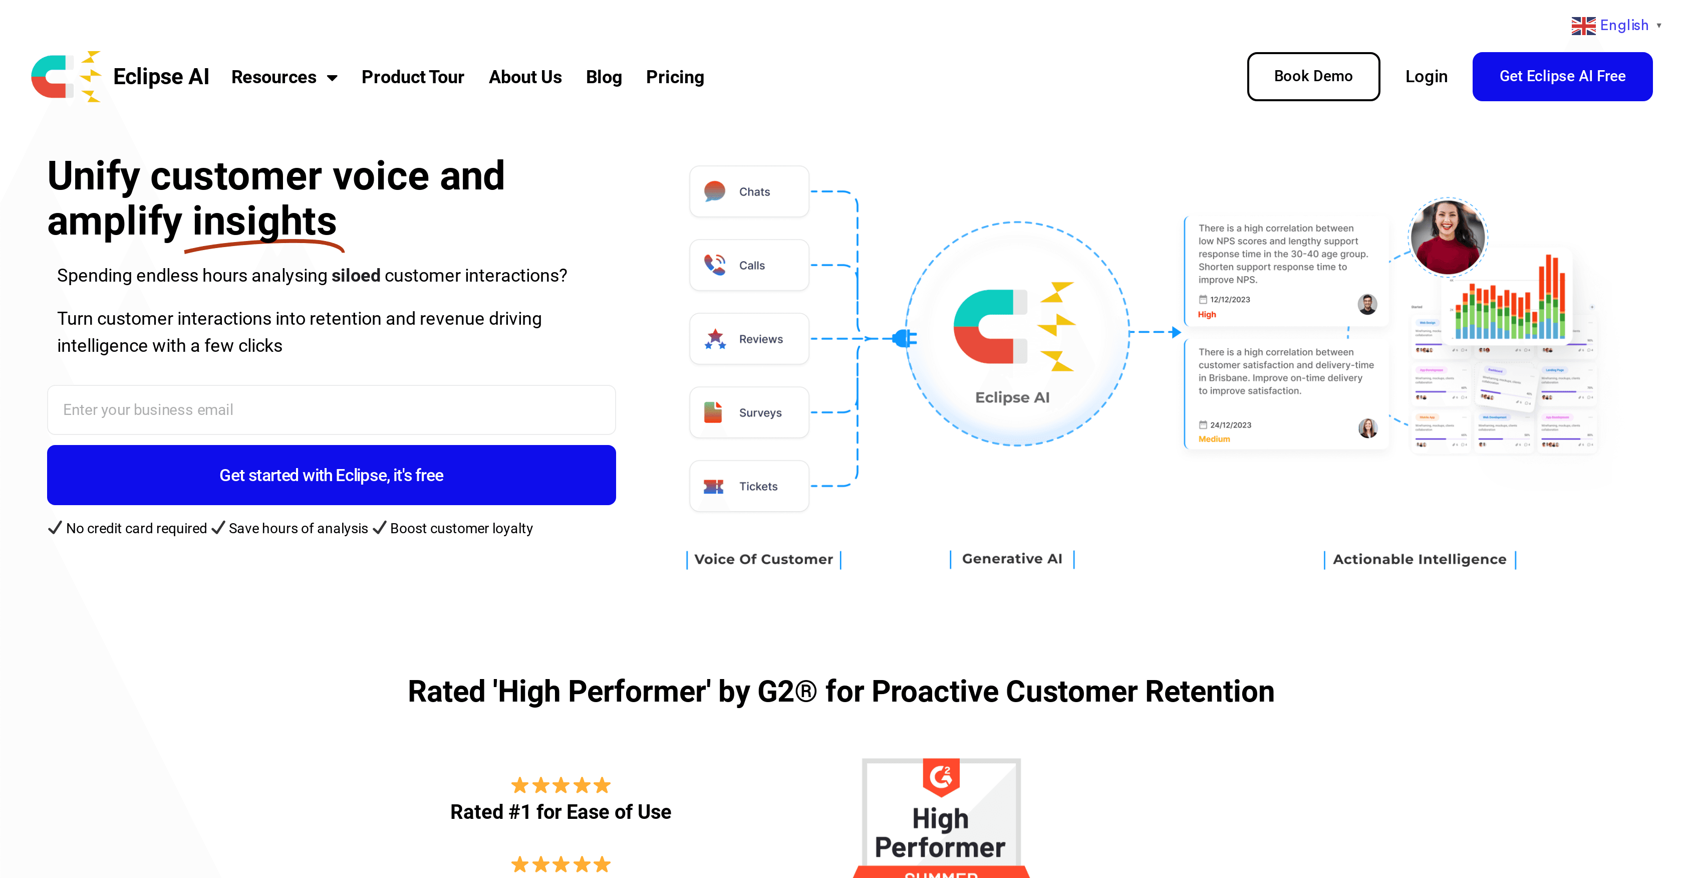
Task: Click the Tickets icon
Action: click(713, 487)
